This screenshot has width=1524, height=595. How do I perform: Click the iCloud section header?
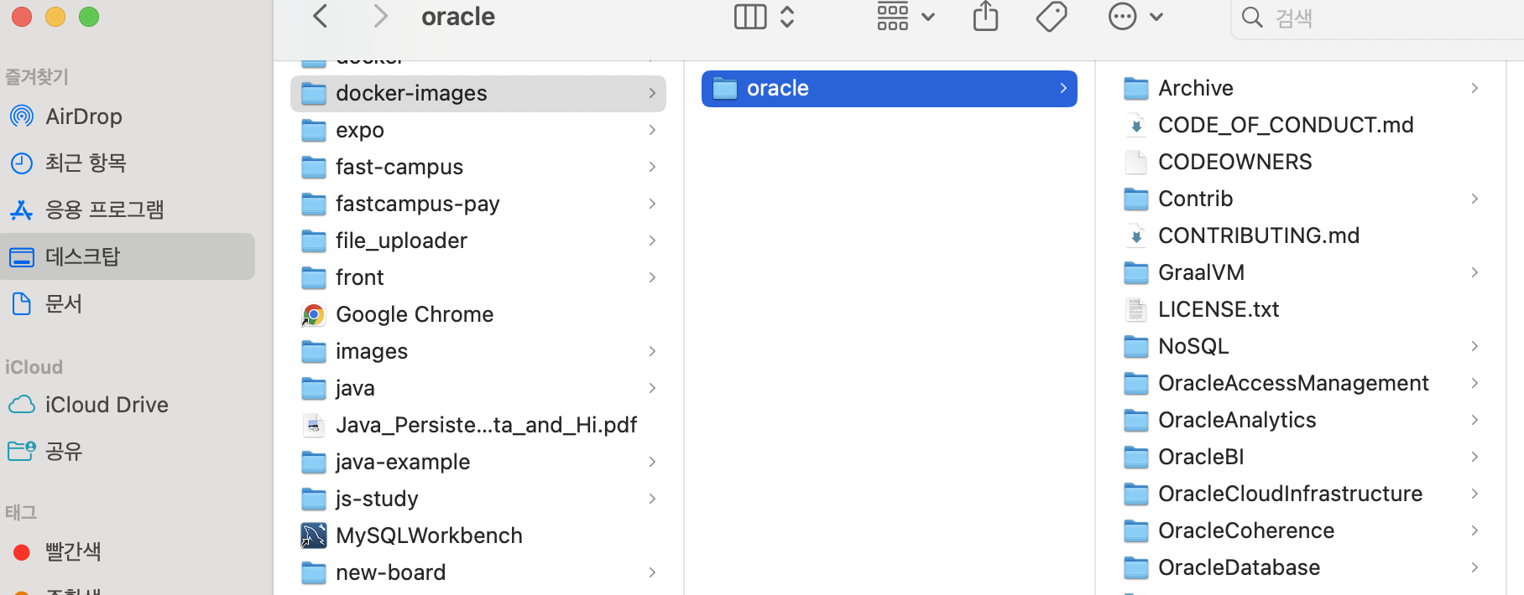pos(34,367)
